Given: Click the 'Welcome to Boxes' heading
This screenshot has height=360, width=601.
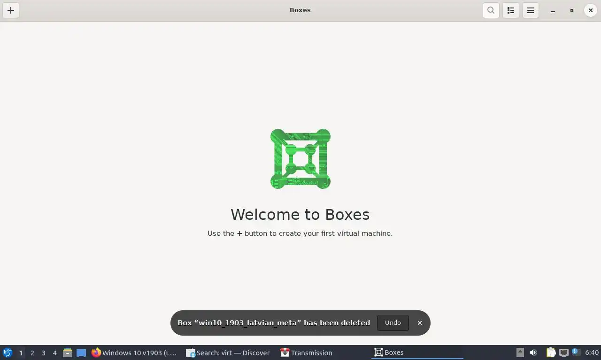Looking at the screenshot, I should click(300, 214).
